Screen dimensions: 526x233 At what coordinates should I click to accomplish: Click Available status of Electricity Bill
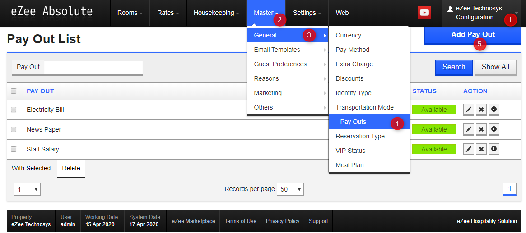click(x=434, y=110)
